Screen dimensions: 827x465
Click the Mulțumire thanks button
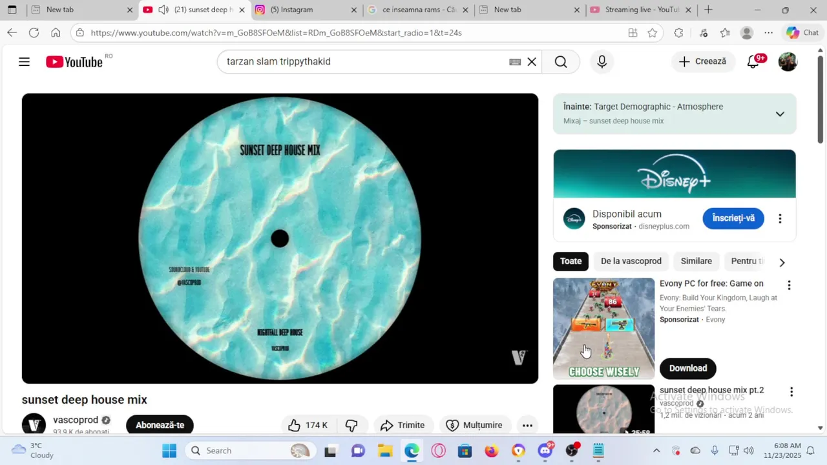click(x=474, y=425)
